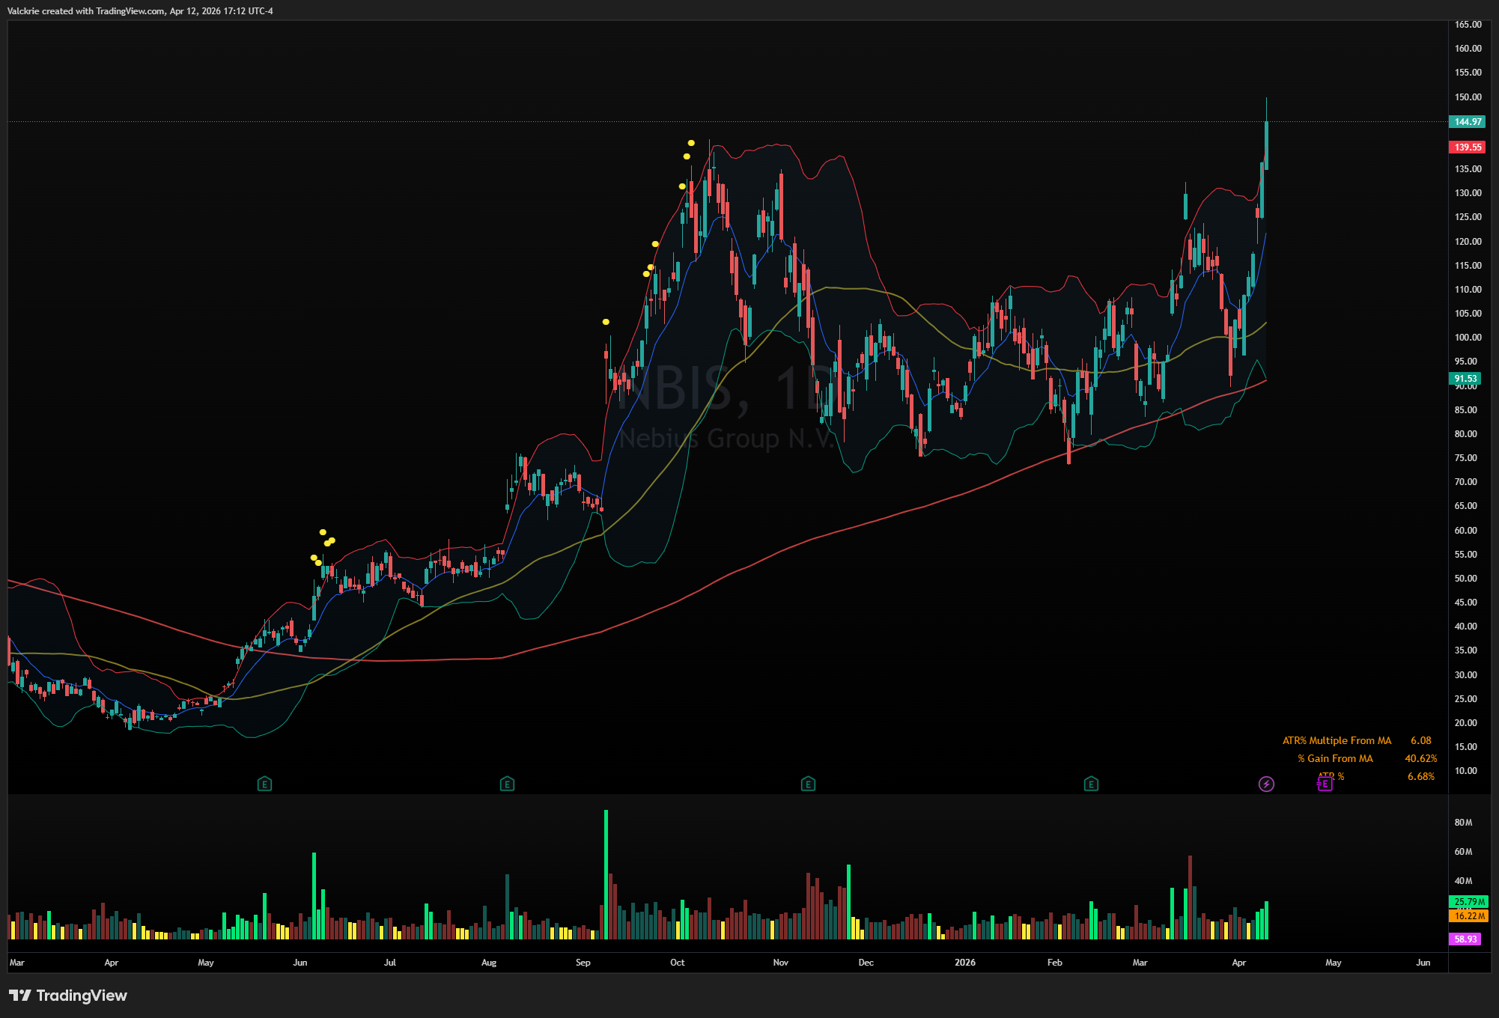Click the % Gain From MA label

point(1335,758)
